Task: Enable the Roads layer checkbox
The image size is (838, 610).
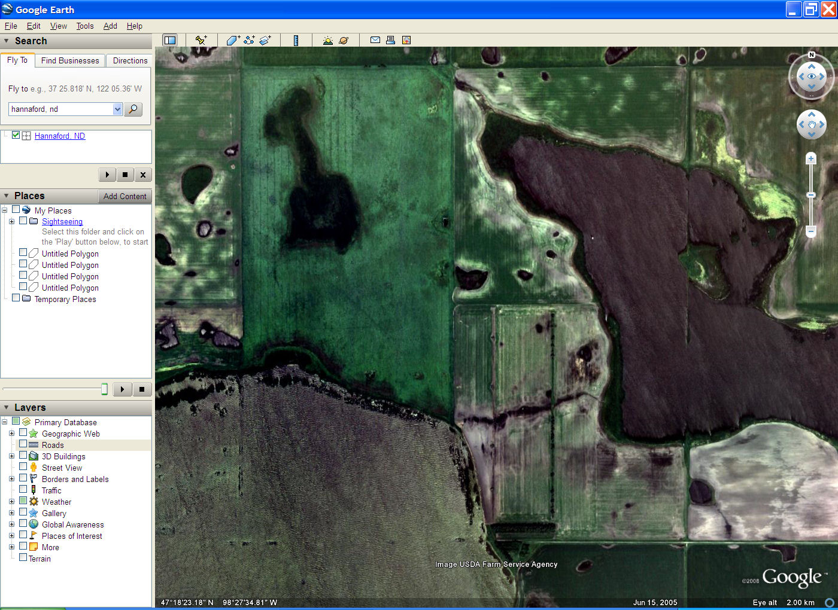Action: tap(23, 444)
